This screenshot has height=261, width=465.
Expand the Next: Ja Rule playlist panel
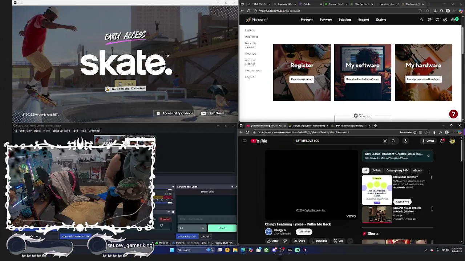pos(428,156)
